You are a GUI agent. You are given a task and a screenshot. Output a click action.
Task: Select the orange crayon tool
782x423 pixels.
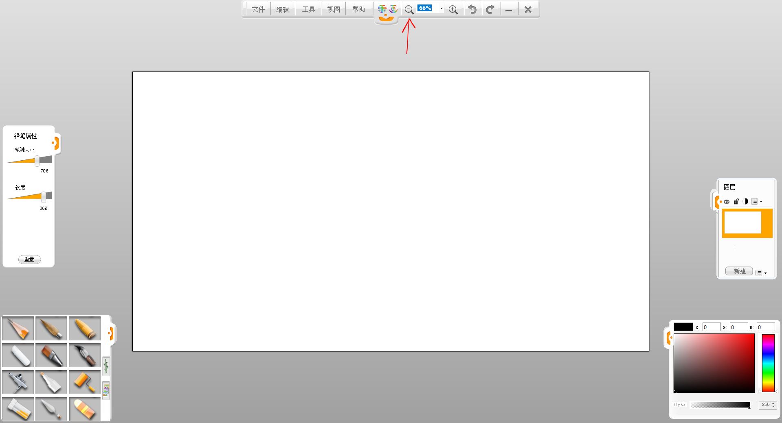[85, 328]
